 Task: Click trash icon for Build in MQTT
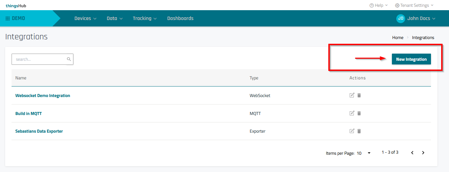coord(359,113)
